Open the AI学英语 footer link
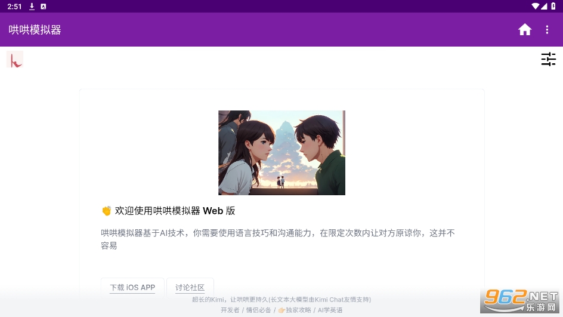 pyautogui.click(x=330, y=310)
